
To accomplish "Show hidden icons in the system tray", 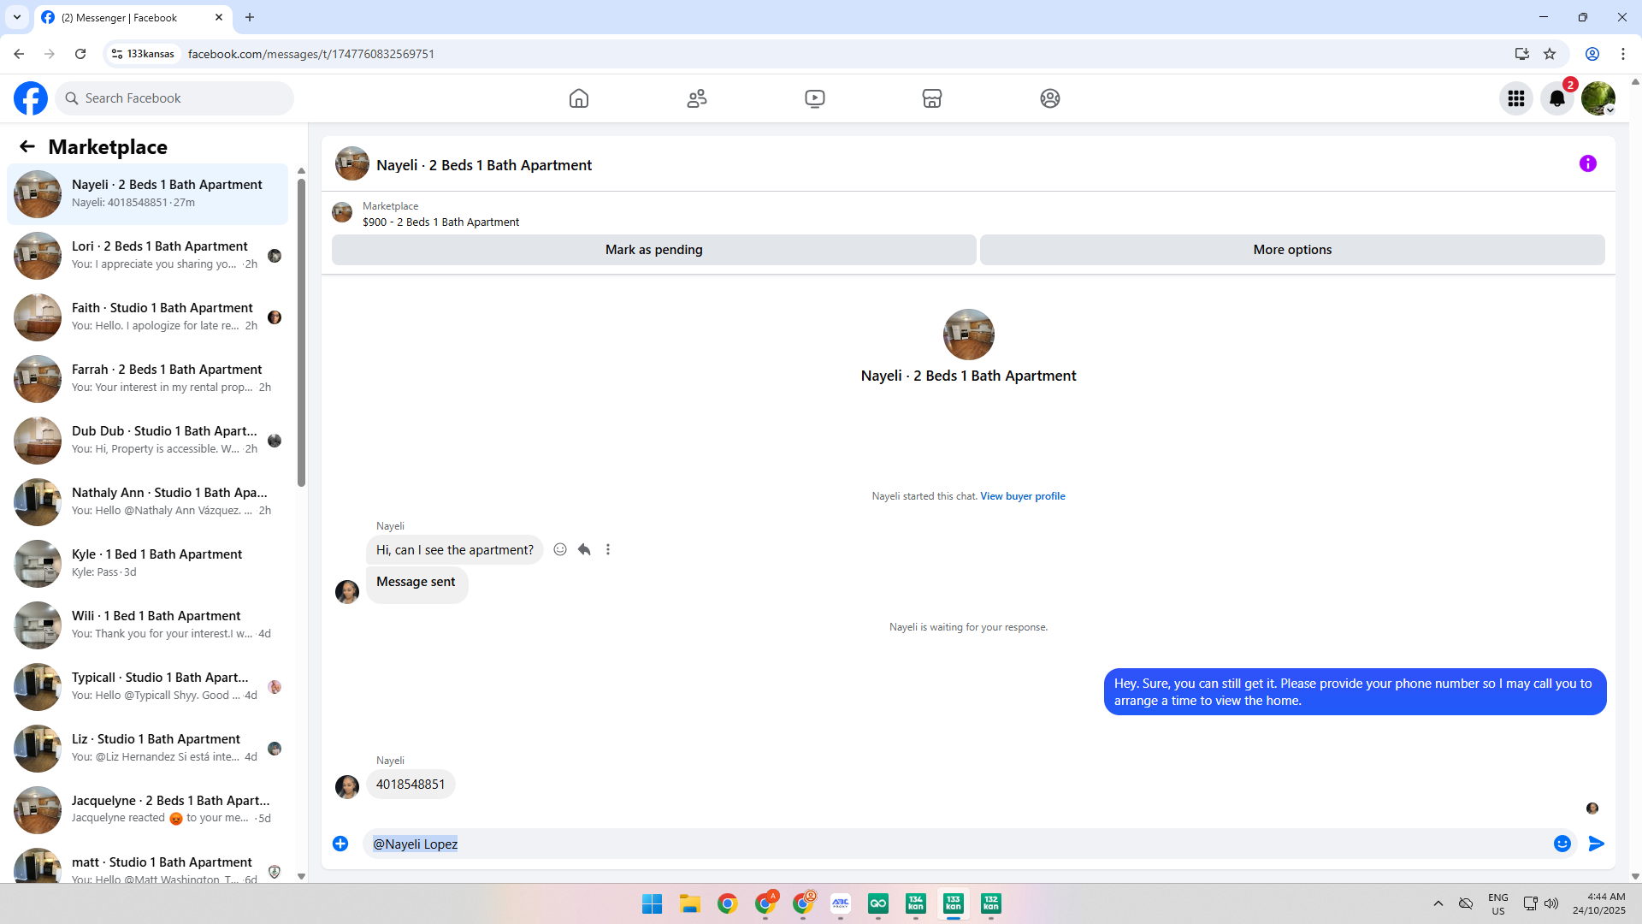I will coord(1438,903).
